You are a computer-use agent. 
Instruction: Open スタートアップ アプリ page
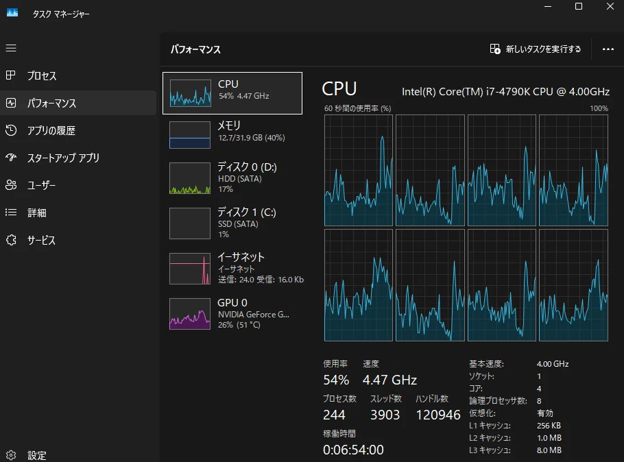pyautogui.click(x=78, y=158)
